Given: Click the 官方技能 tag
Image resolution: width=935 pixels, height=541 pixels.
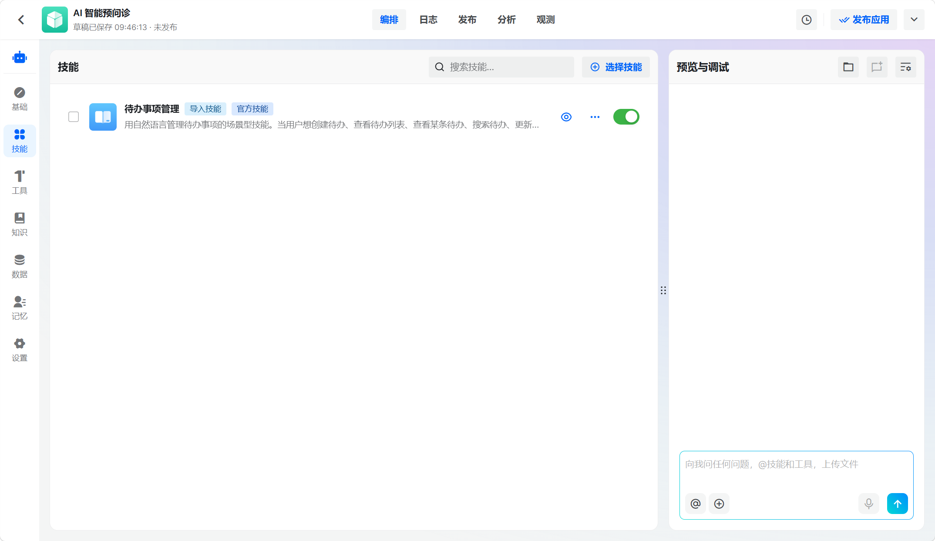Looking at the screenshot, I should [252, 109].
